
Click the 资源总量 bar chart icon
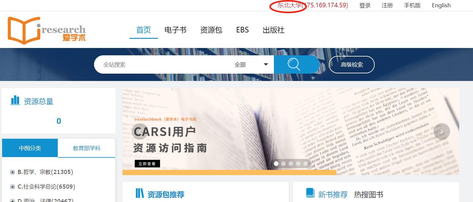[x=15, y=100]
